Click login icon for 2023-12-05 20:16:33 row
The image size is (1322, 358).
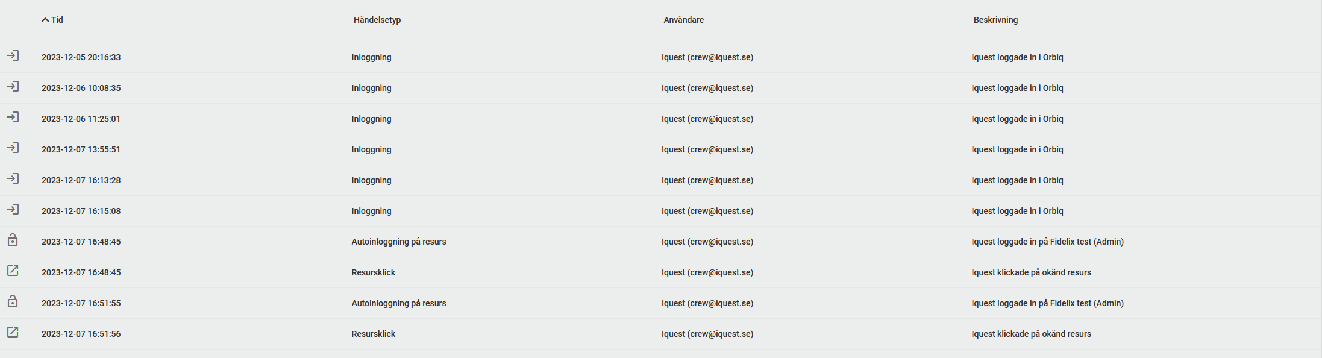pyautogui.click(x=13, y=56)
